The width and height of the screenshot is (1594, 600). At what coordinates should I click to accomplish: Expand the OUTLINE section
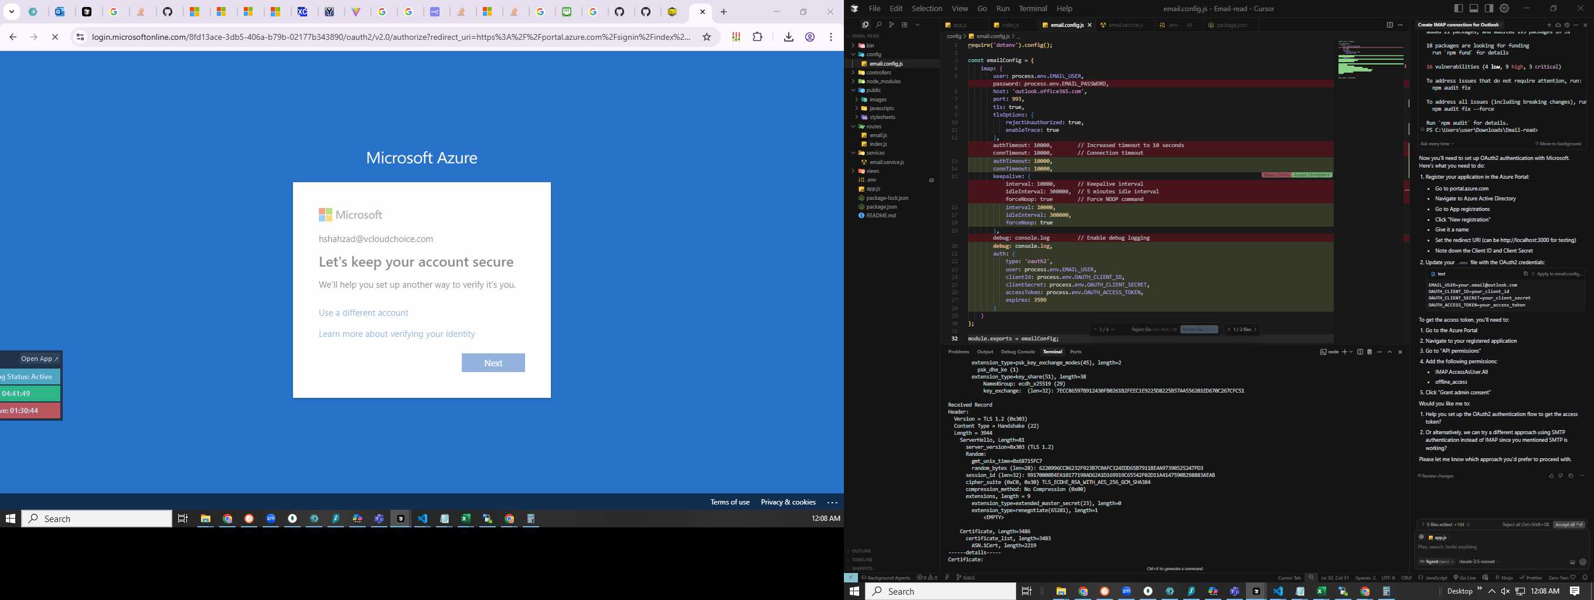860,551
